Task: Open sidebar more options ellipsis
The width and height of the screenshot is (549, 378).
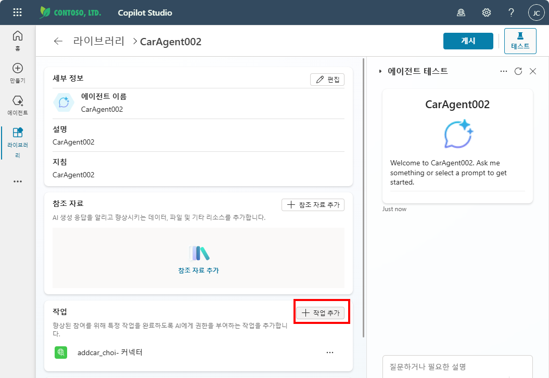Action: tap(18, 181)
